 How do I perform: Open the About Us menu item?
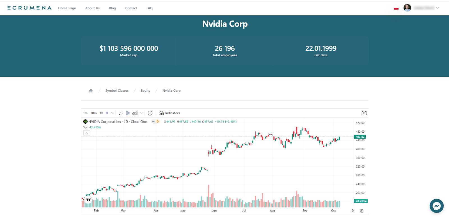point(92,8)
